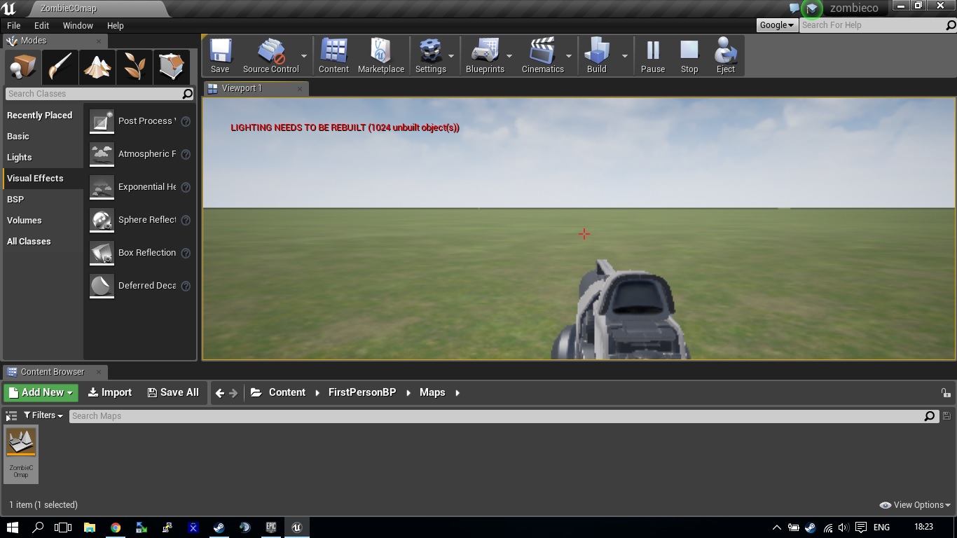The image size is (957, 538).
Task: Select the ZombieCOmap asset thumbnail
Action: point(21,454)
